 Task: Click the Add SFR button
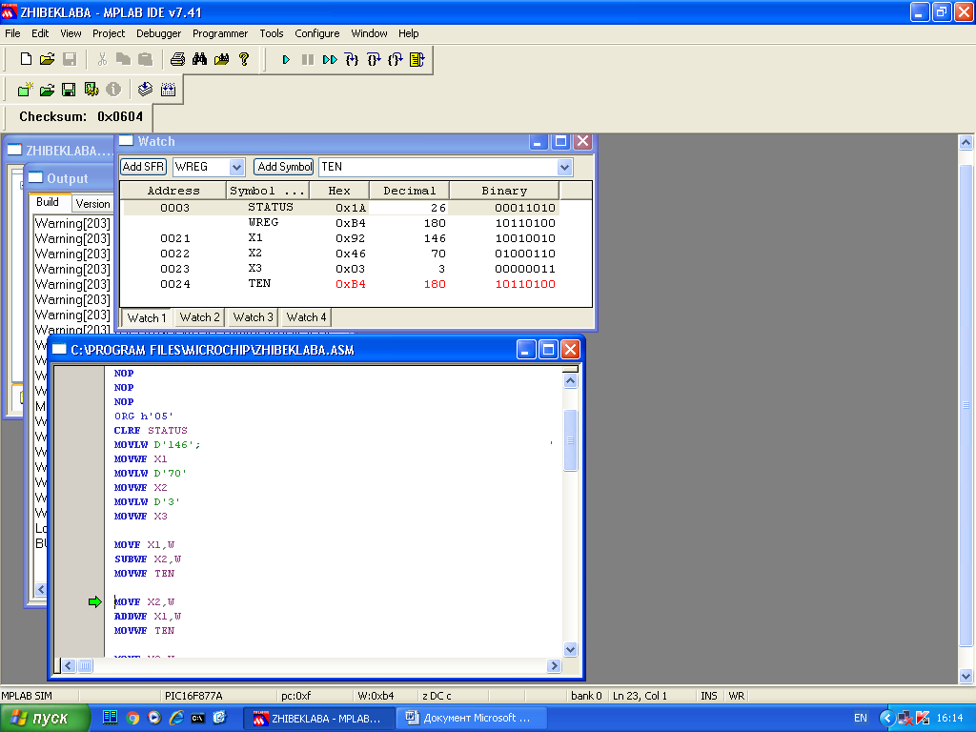[143, 167]
